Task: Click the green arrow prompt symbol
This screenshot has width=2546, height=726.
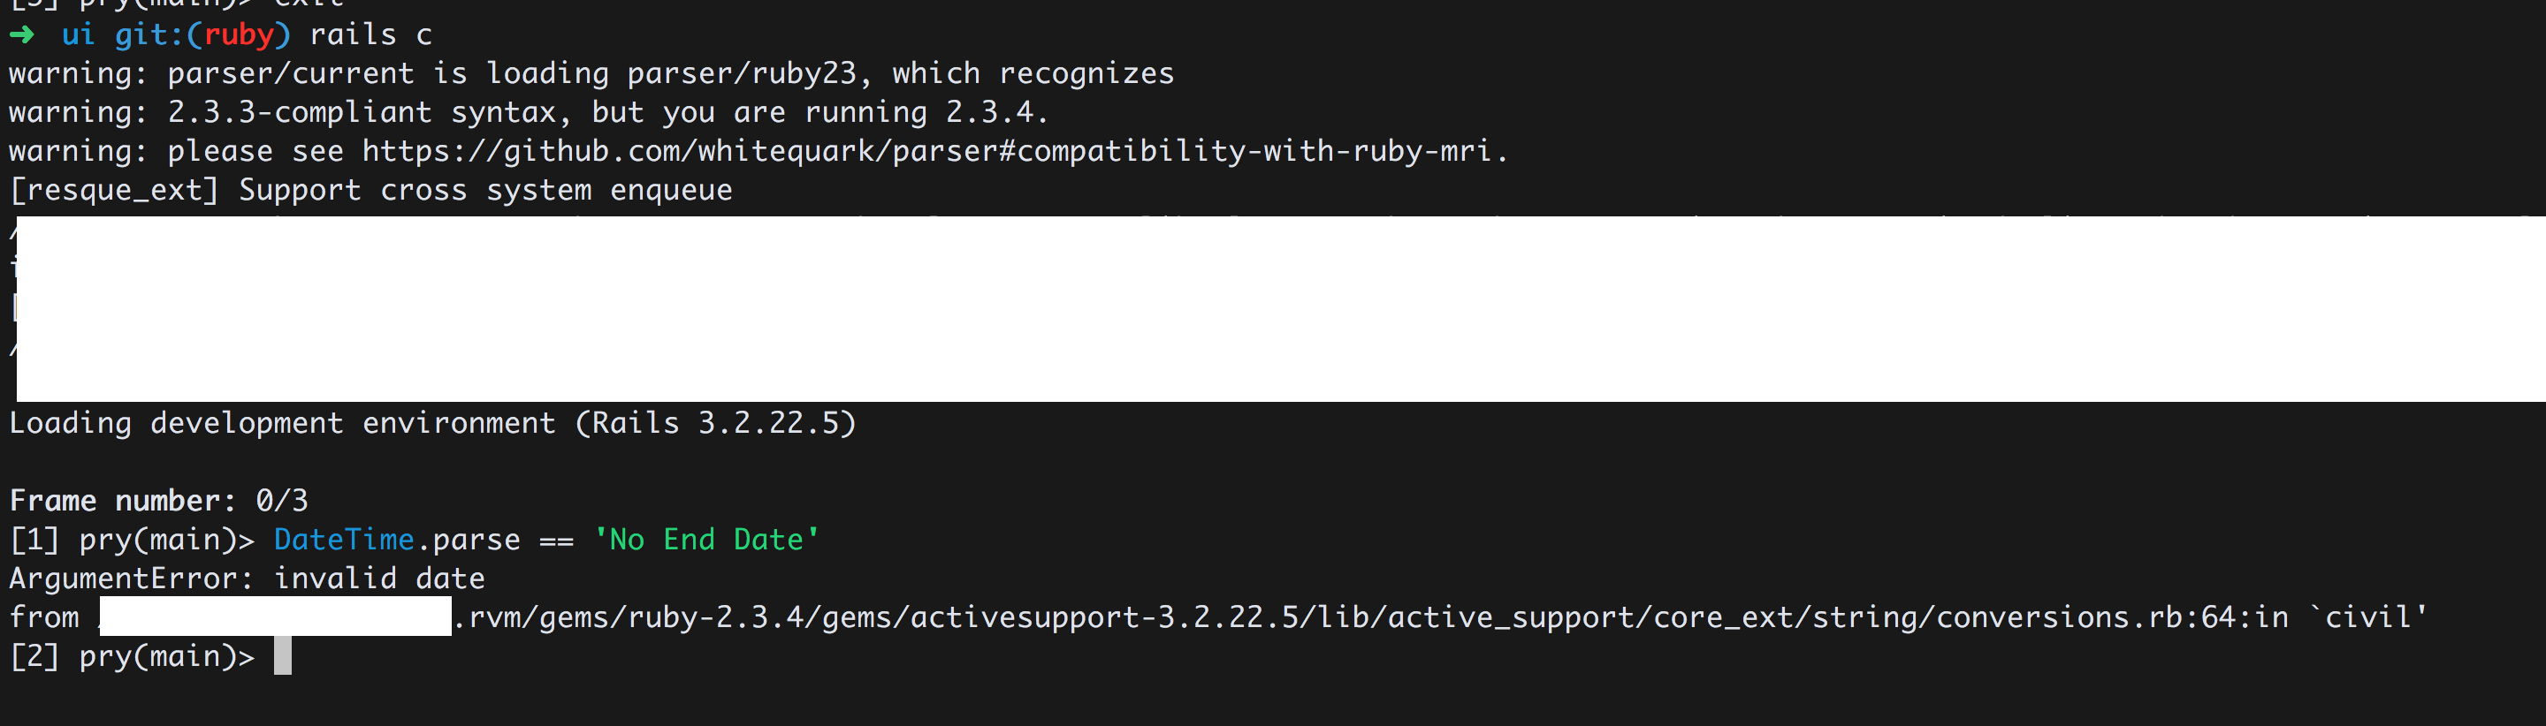Action: coord(22,34)
